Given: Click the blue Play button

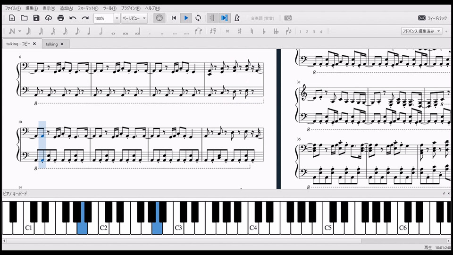Looking at the screenshot, I should 186,18.
